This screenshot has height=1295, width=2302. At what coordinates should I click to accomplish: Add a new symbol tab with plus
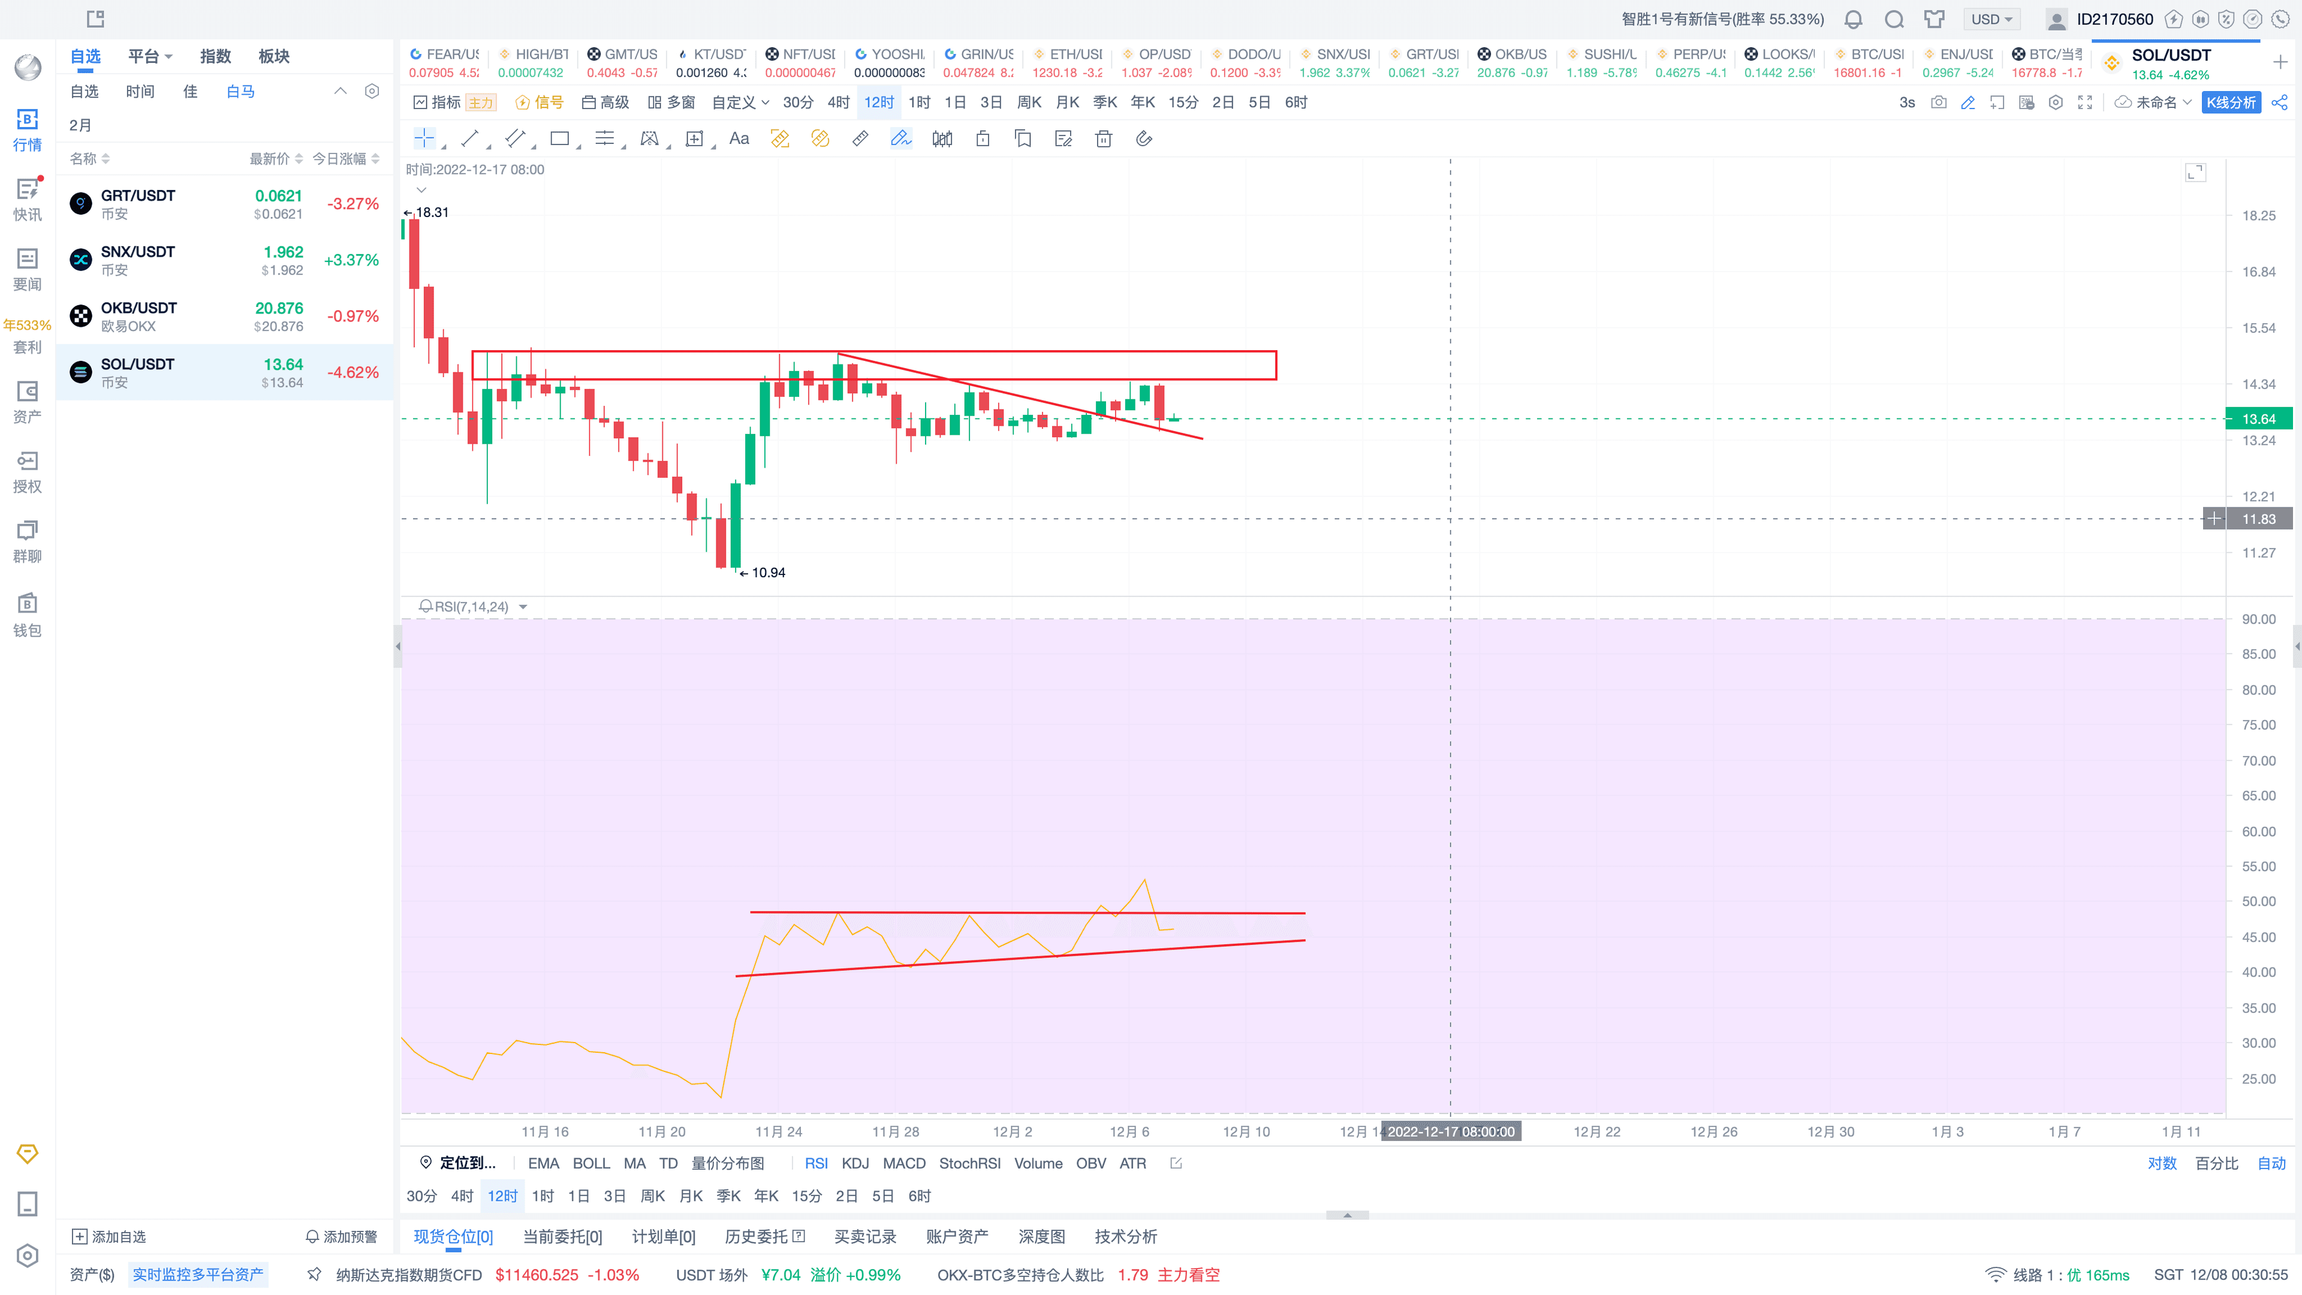pos(2280,62)
